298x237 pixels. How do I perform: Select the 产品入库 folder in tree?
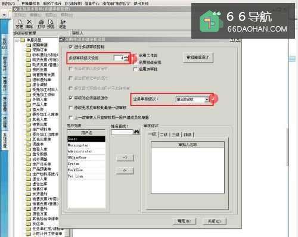click(x=40, y=104)
